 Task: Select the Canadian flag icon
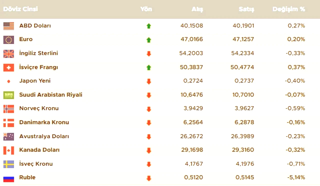click(9, 150)
